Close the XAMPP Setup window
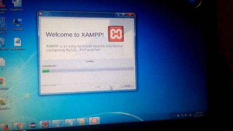The image size is (233, 131). pyautogui.click(x=130, y=15)
